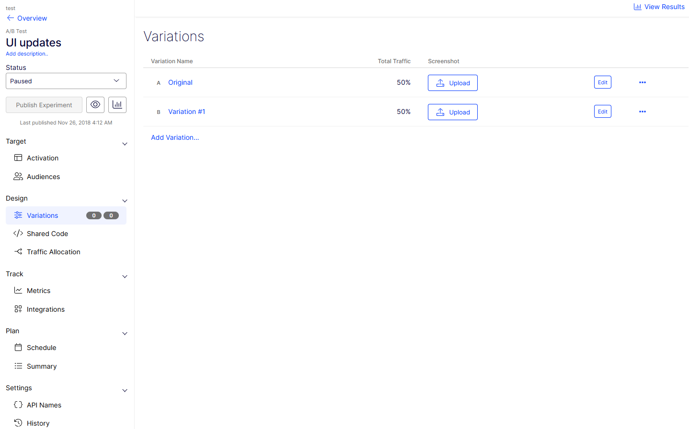Click Edit for Variation #1
The image size is (689, 429).
click(x=602, y=112)
